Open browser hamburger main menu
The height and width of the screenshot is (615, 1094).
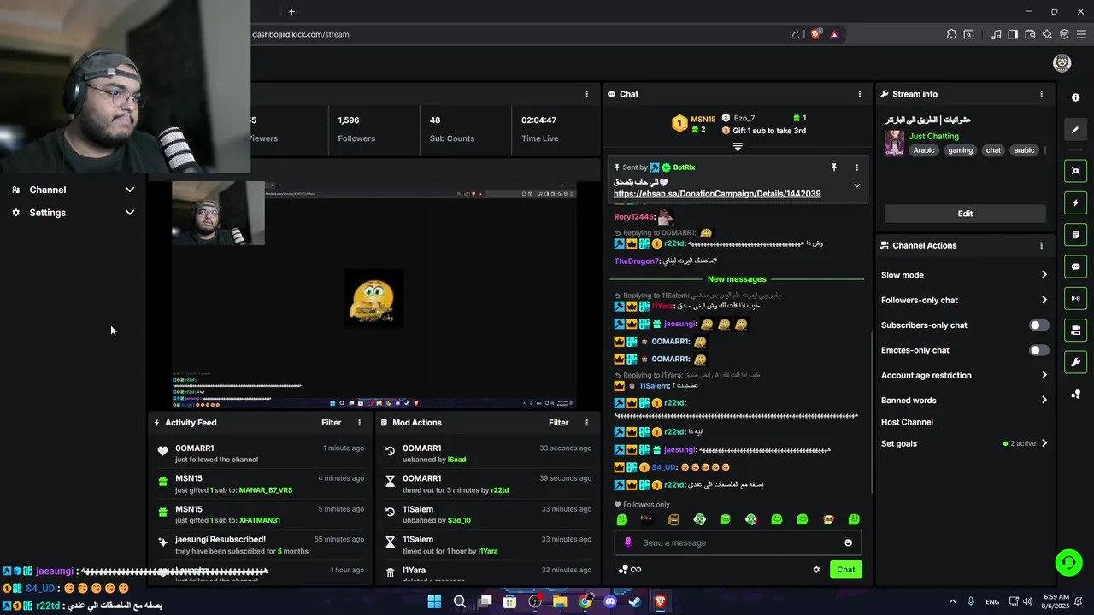1081,34
